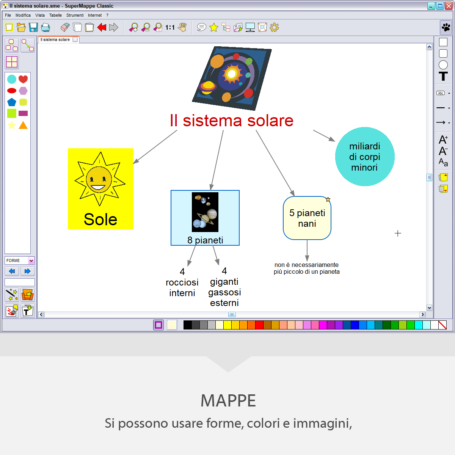This screenshot has height=455, width=455.
Task: Select the black color swatch in palette
Action: coord(188,325)
